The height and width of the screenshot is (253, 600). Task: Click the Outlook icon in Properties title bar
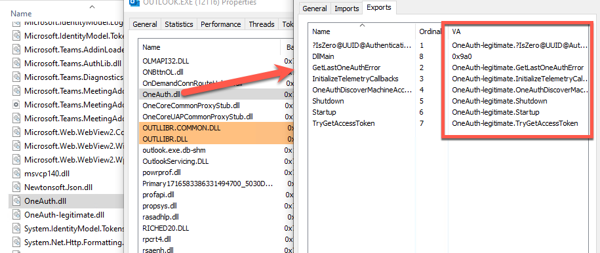pyautogui.click(x=134, y=3)
